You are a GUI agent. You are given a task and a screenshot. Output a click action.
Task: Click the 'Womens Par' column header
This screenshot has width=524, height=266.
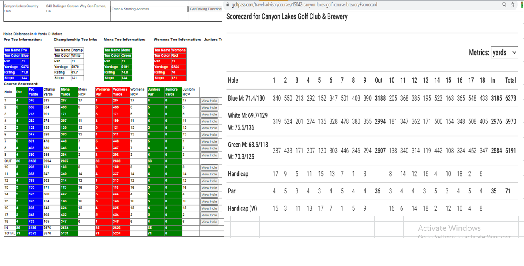(x=104, y=92)
